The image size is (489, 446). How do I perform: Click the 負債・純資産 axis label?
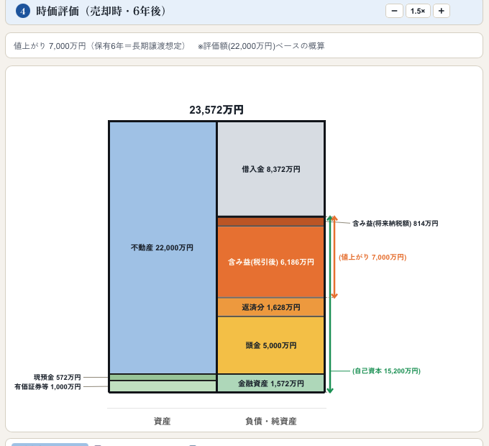tap(270, 422)
